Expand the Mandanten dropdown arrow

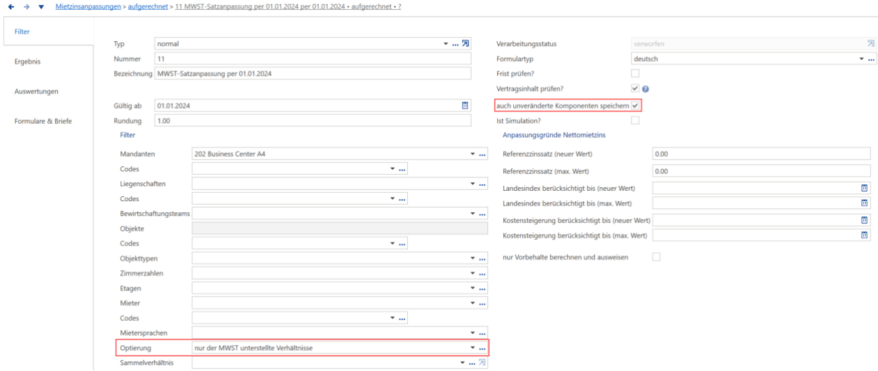point(473,154)
